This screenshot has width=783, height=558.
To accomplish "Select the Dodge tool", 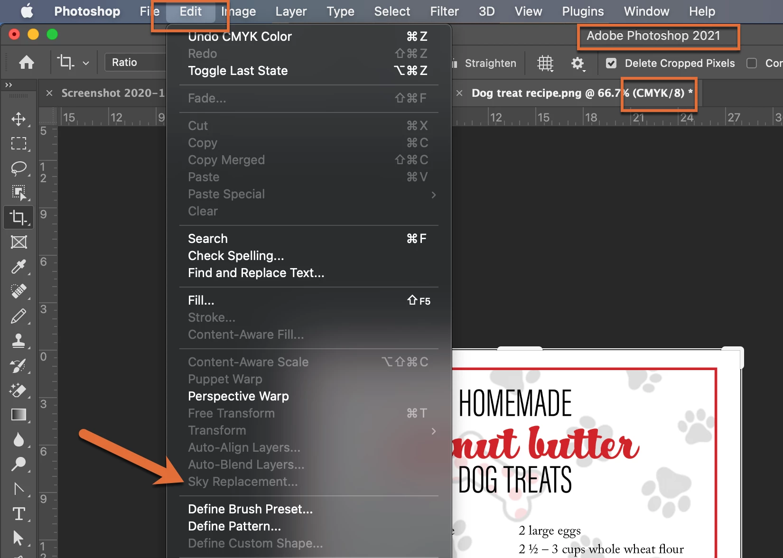I will coord(19,464).
